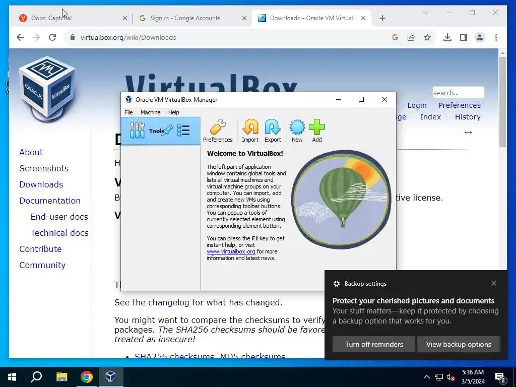The width and height of the screenshot is (516, 387).
Task: Open the Machine menu
Action: (x=150, y=112)
